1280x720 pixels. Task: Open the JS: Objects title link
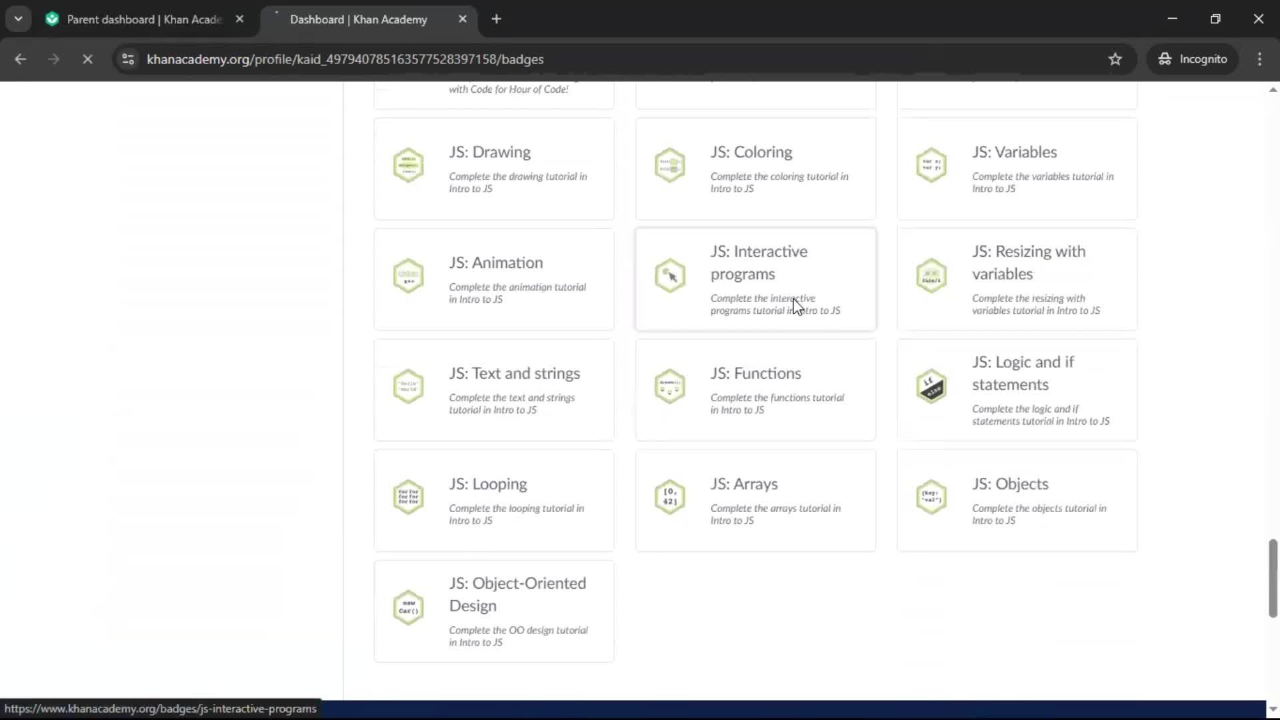(1010, 484)
